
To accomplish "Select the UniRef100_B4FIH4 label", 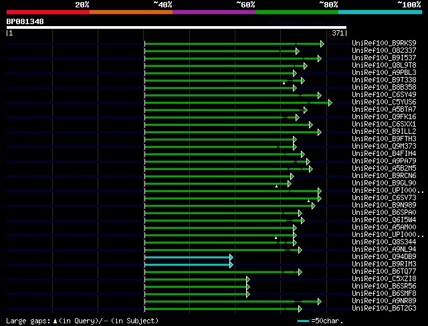I will [384, 153].
